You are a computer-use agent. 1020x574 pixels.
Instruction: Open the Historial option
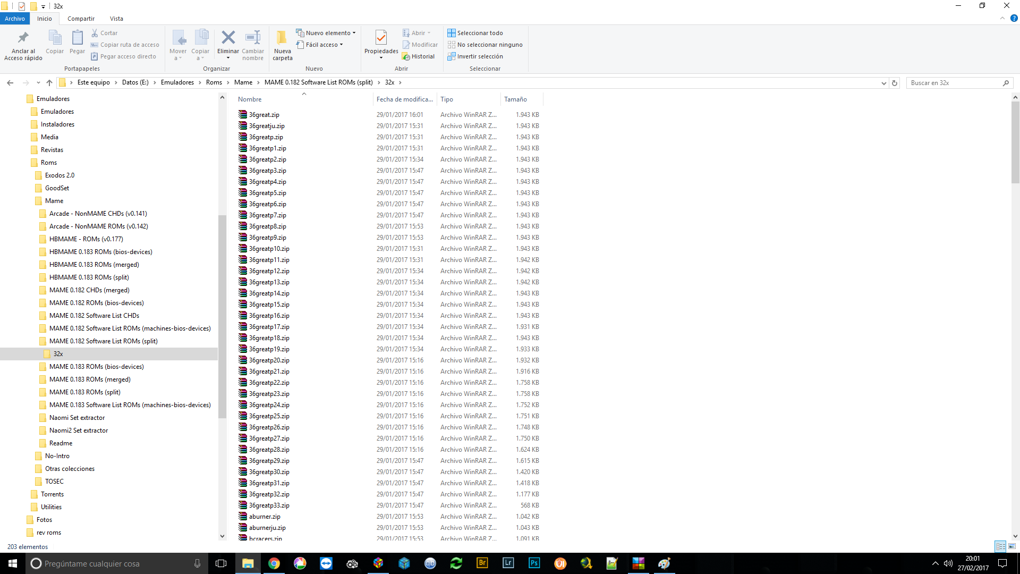click(418, 56)
